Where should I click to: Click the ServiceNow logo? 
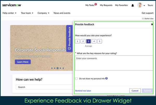point(12,5)
